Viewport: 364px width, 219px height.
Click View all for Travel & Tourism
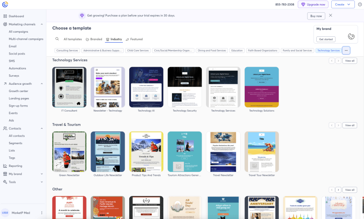(x=349, y=125)
